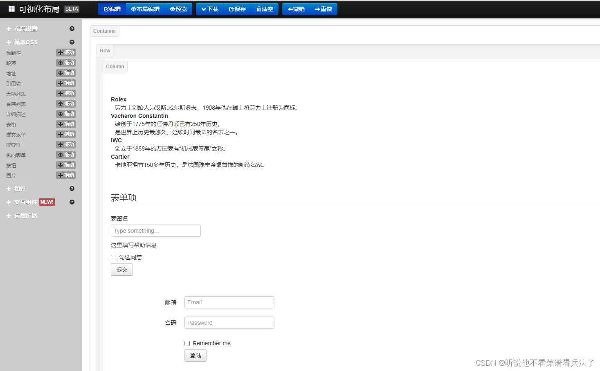The height and width of the screenshot is (371, 600).
Task: Click the 表签名 field label
Action: point(119,218)
